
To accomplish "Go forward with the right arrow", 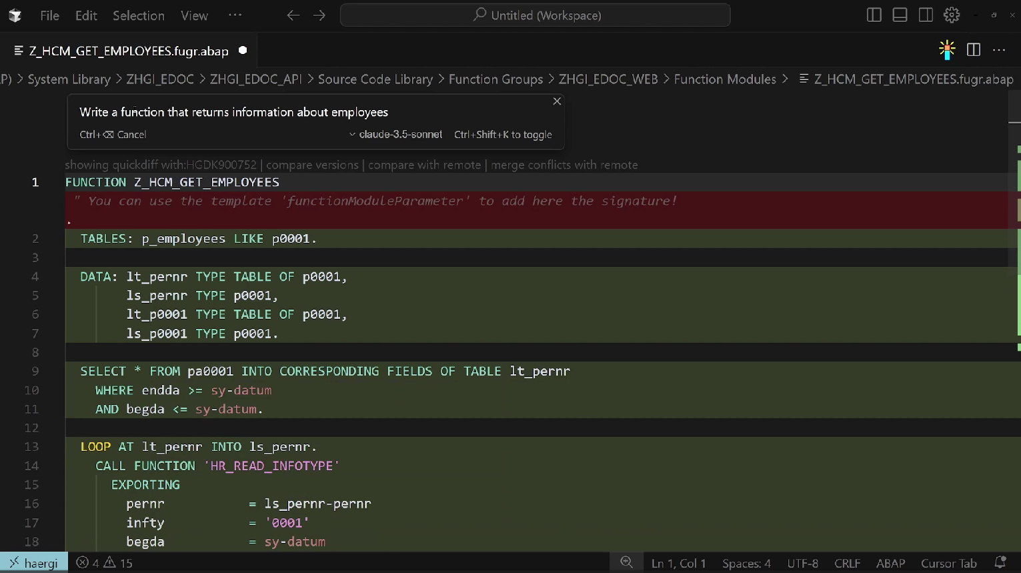I will [319, 15].
